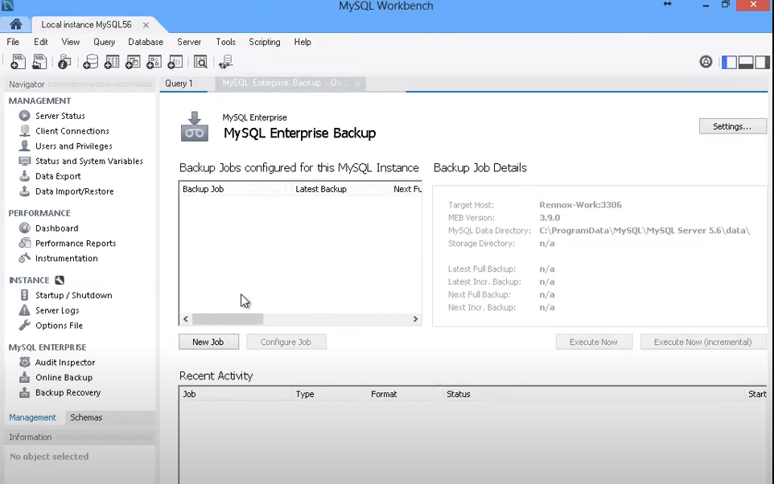Open the Scripting menu
The image size is (774, 484).
pyautogui.click(x=265, y=42)
